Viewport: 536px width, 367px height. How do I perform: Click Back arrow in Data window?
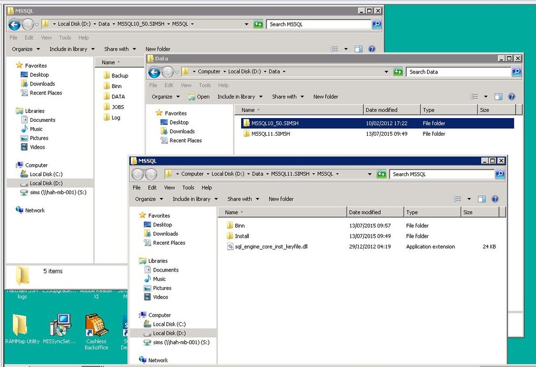point(154,72)
